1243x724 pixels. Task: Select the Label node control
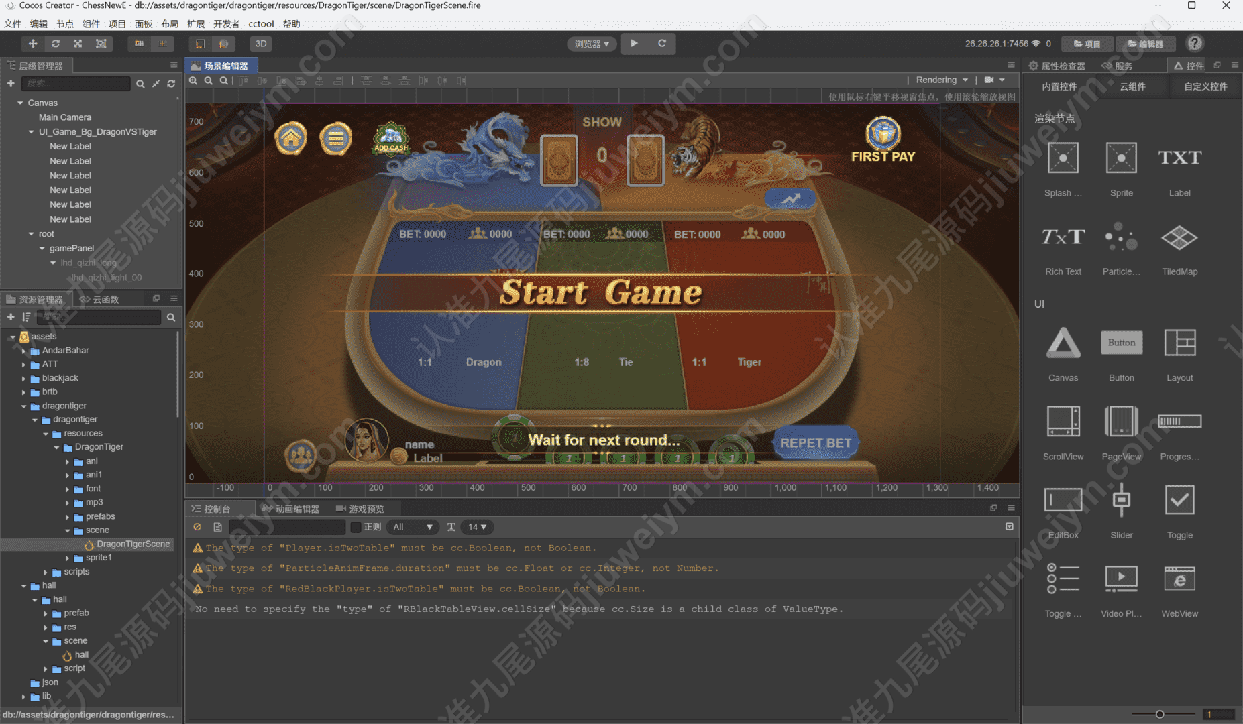pyautogui.click(x=1179, y=169)
